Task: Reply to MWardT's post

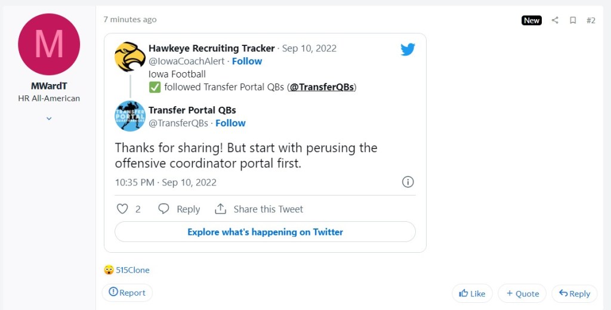Action: pos(574,293)
